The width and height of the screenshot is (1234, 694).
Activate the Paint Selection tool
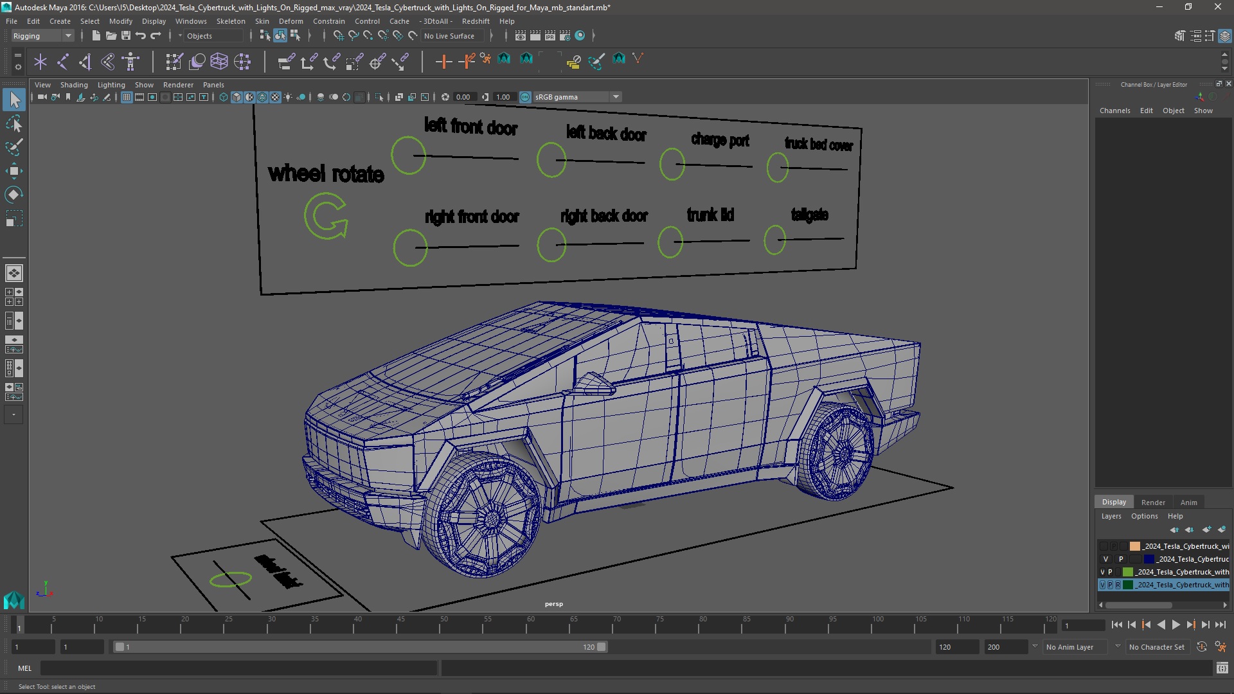point(14,147)
